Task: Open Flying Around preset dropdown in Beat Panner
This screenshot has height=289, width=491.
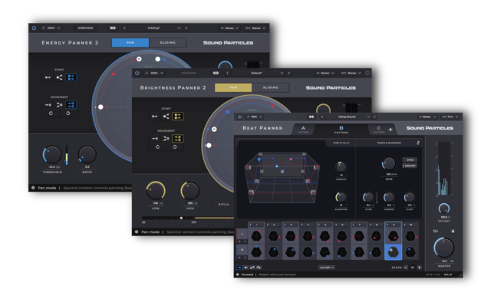Action: click(x=348, y=117)
